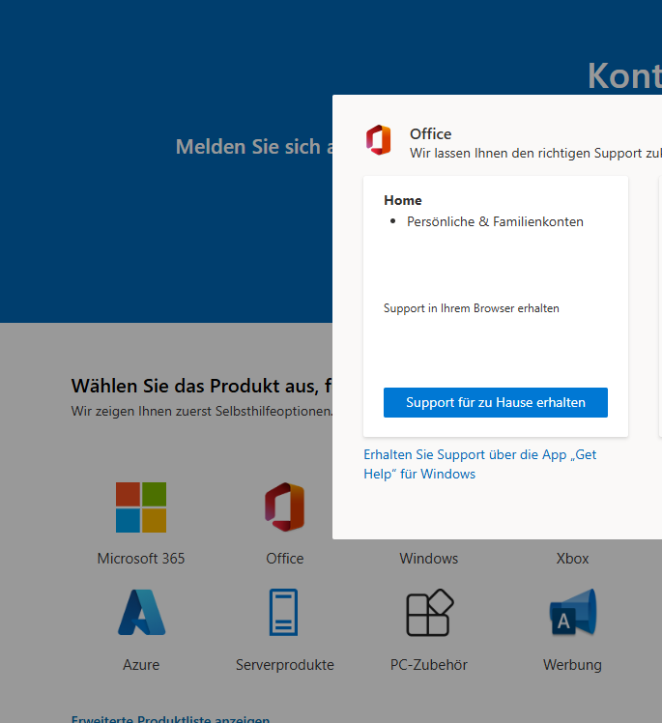The image size is (662, 723).
Task: Select the Windows product label
Action: pos(429,559)
